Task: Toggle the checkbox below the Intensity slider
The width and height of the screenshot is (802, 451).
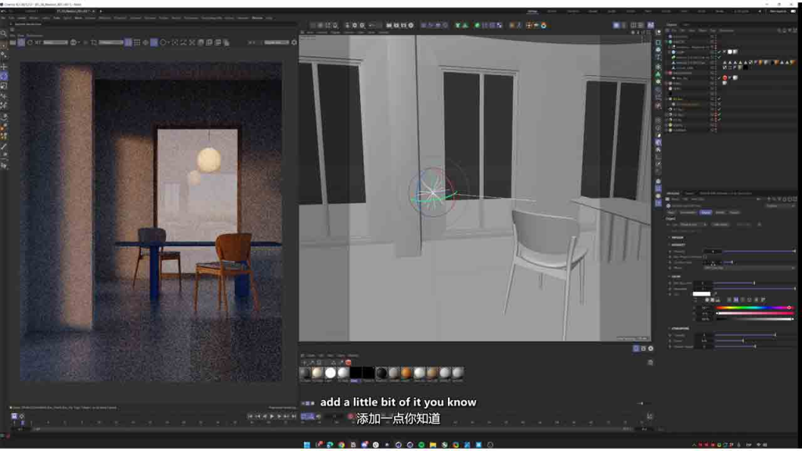Action: (x=706, y=257)
